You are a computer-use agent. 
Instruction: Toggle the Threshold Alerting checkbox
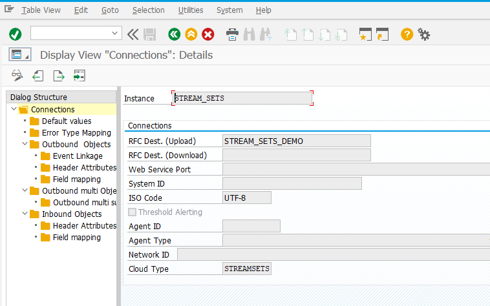(x=133, y=212)
